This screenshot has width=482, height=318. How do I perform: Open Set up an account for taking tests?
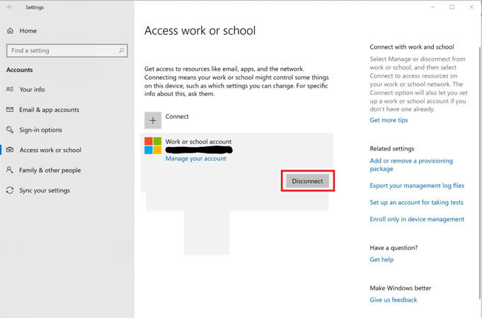pyautogui.click(x=416, y=202)
